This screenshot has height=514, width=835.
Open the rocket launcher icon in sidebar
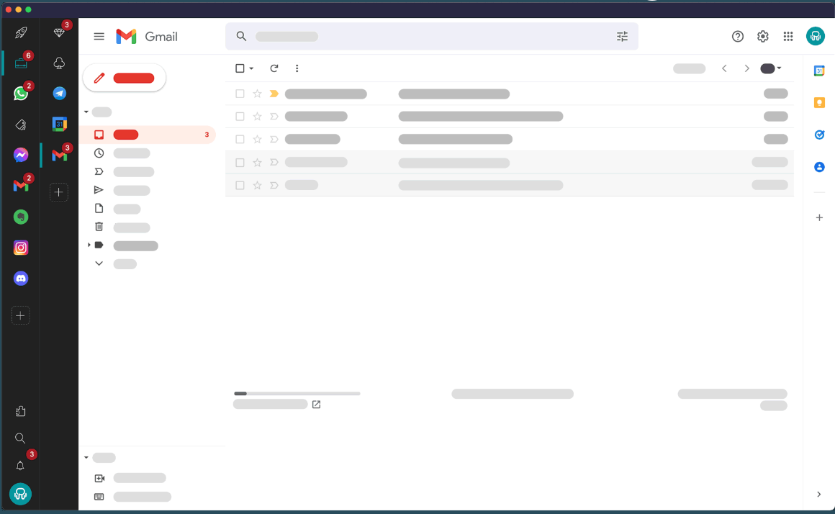point(21,32)
